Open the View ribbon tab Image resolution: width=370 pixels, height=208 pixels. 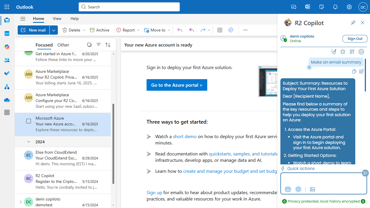[x=57, y=18]
